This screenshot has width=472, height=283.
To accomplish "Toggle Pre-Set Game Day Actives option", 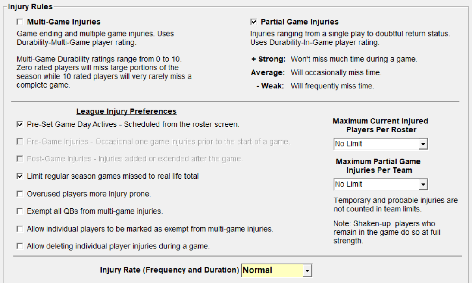I will [20, 125].
